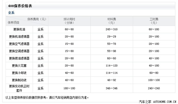Click the 保养费用(元) header label
Image resolution: width=178 pixels, height=104 pixels.
point(37,19)
